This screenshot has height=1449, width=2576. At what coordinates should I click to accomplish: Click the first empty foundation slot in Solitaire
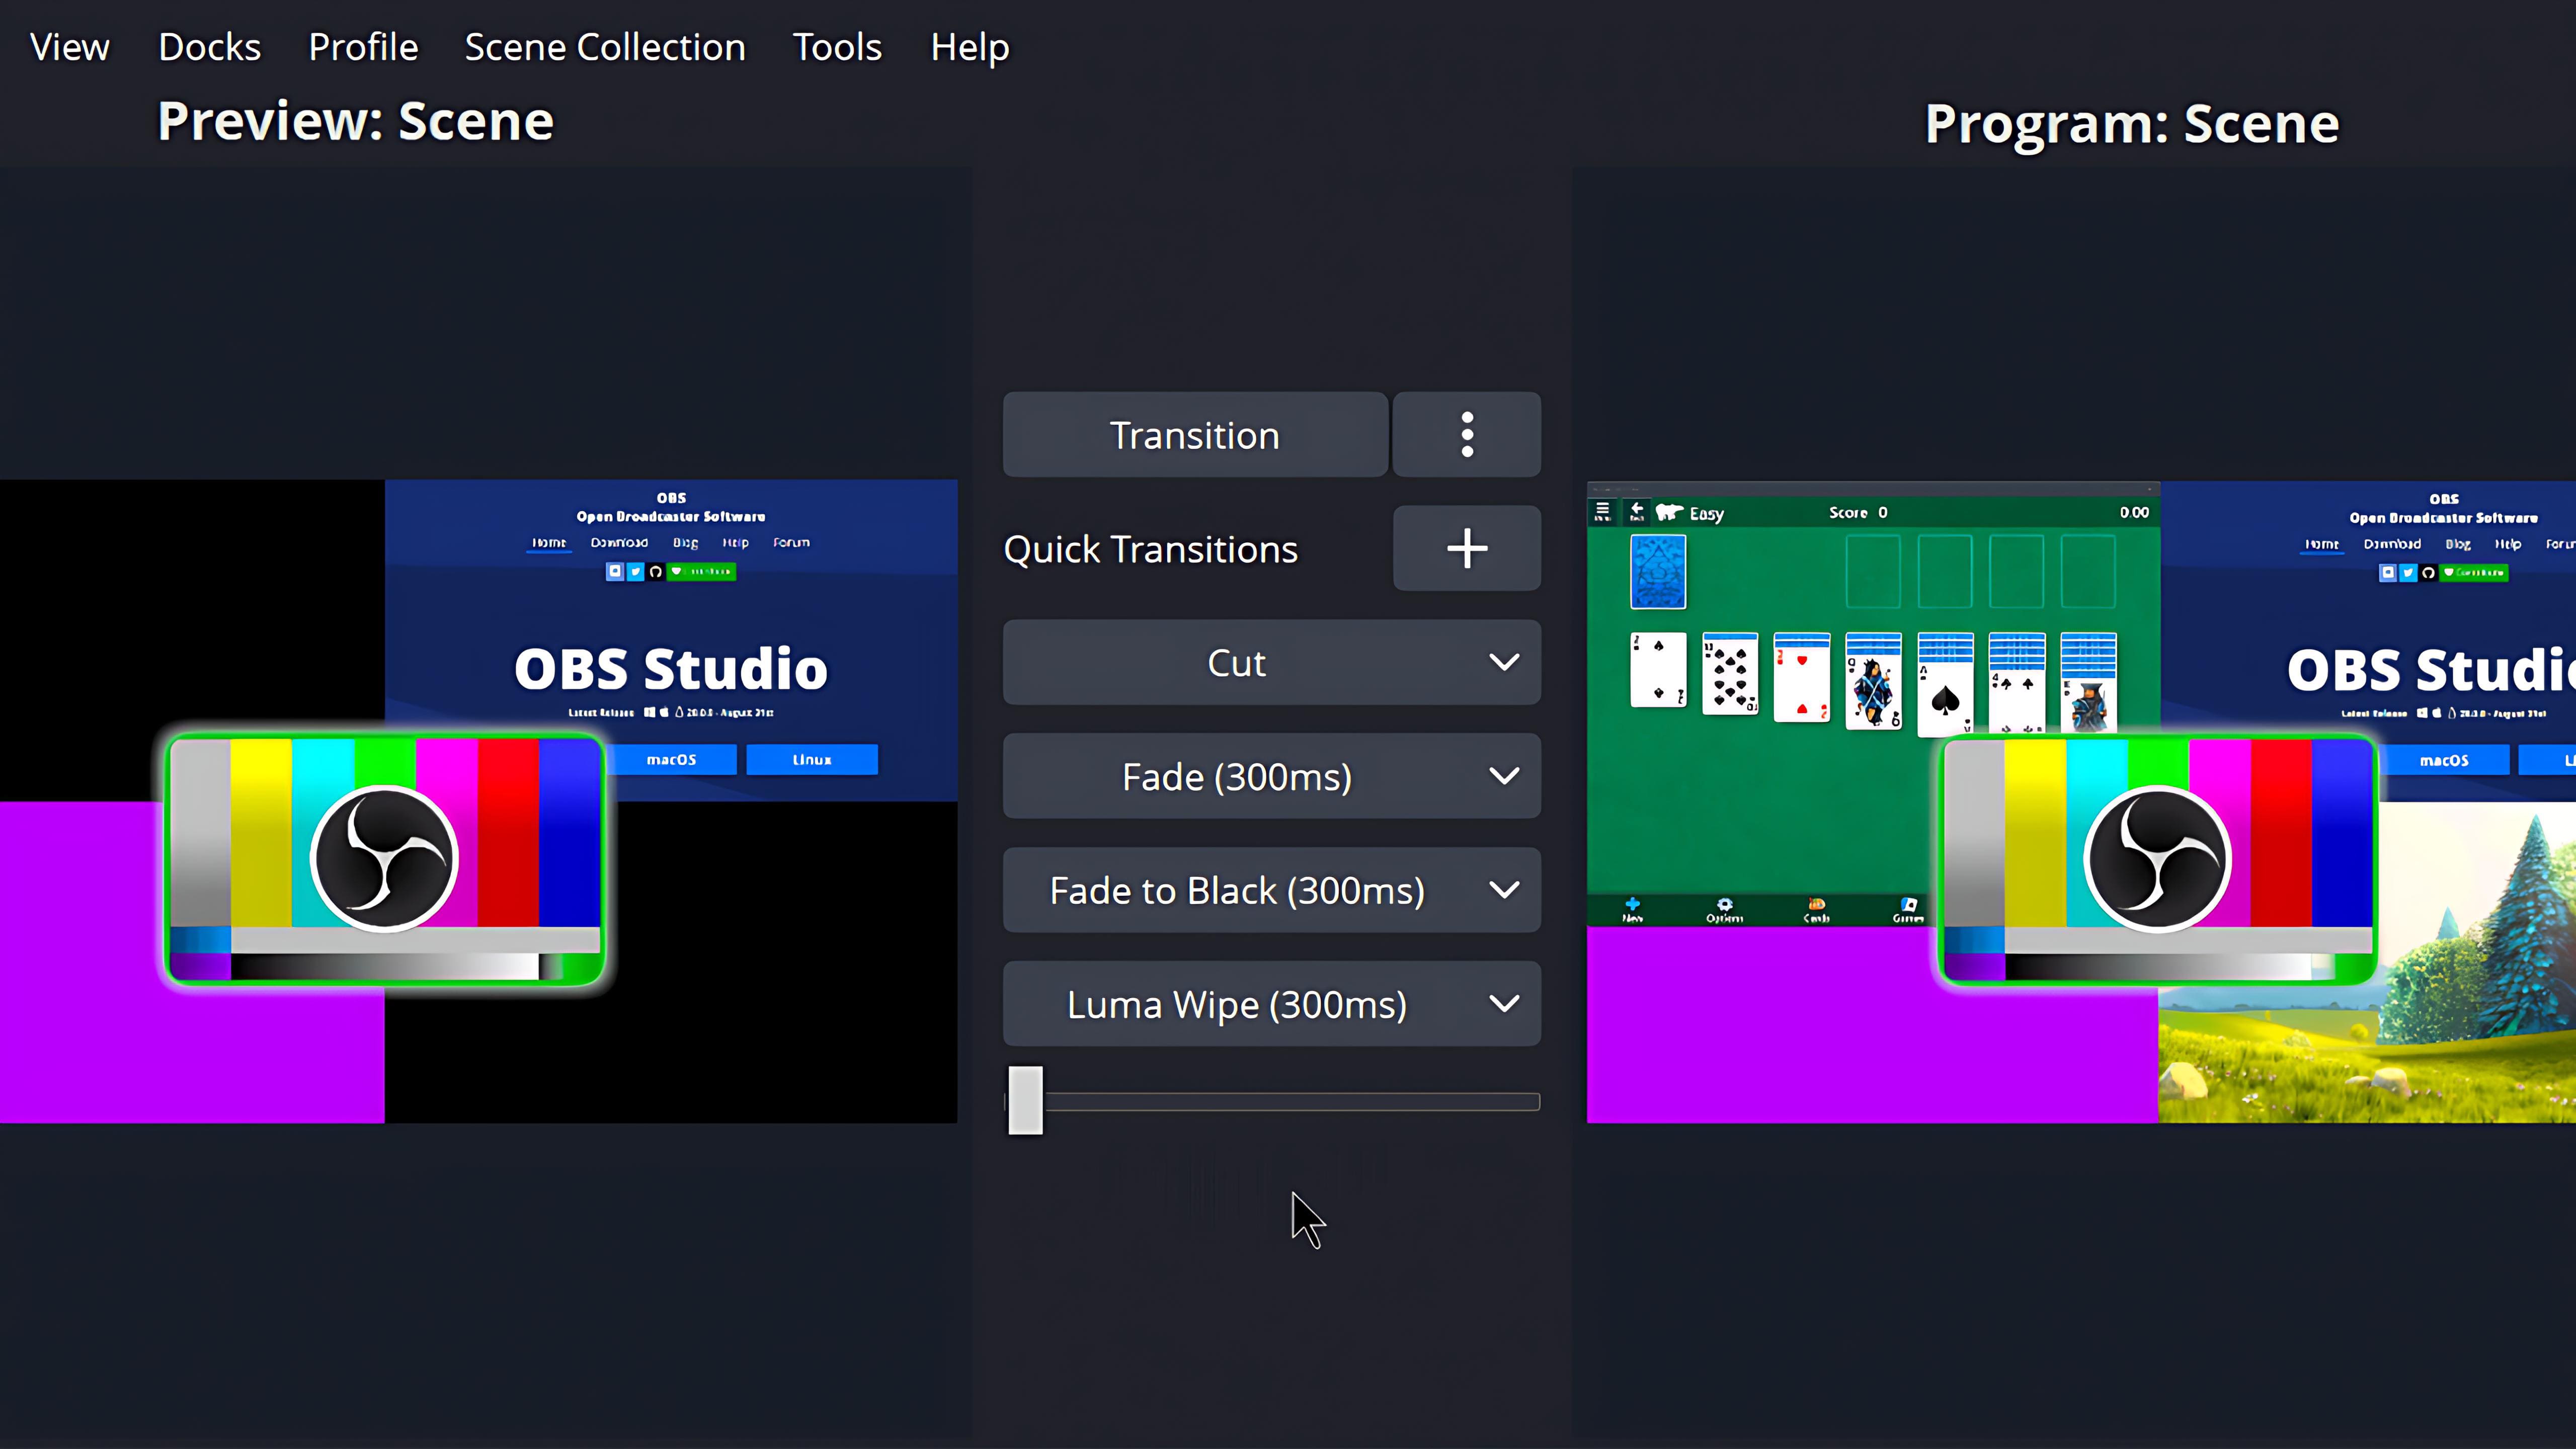1873,572
